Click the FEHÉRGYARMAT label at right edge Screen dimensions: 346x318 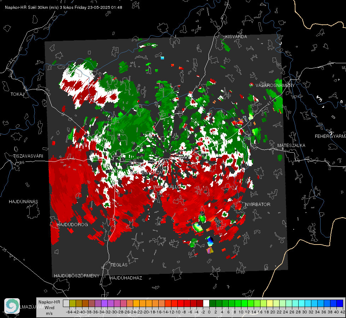point(330,136)
